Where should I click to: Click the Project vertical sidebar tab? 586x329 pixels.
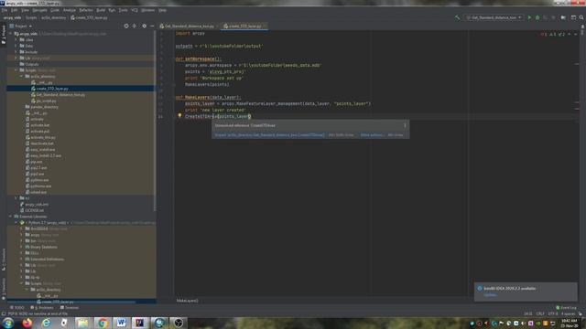[4, 34]
